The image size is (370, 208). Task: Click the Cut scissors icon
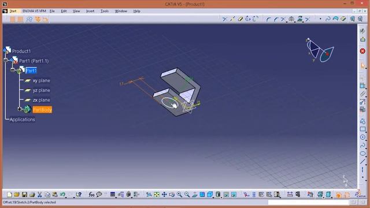click(40, 195)
